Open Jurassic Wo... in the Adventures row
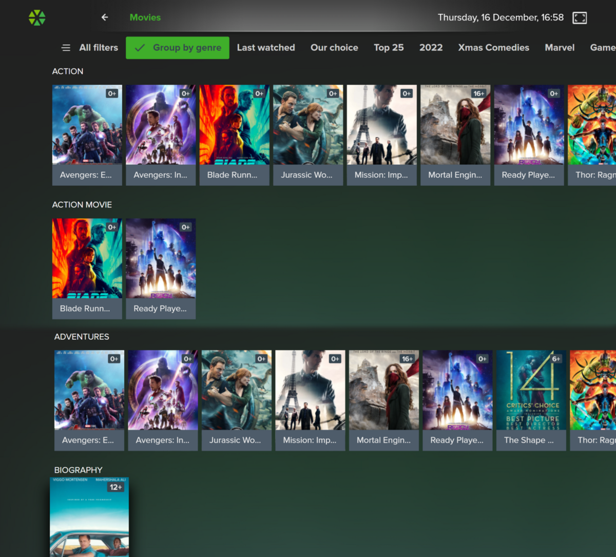Image resolution: width=616 pixels, height=557 pixels. point(237,400)
